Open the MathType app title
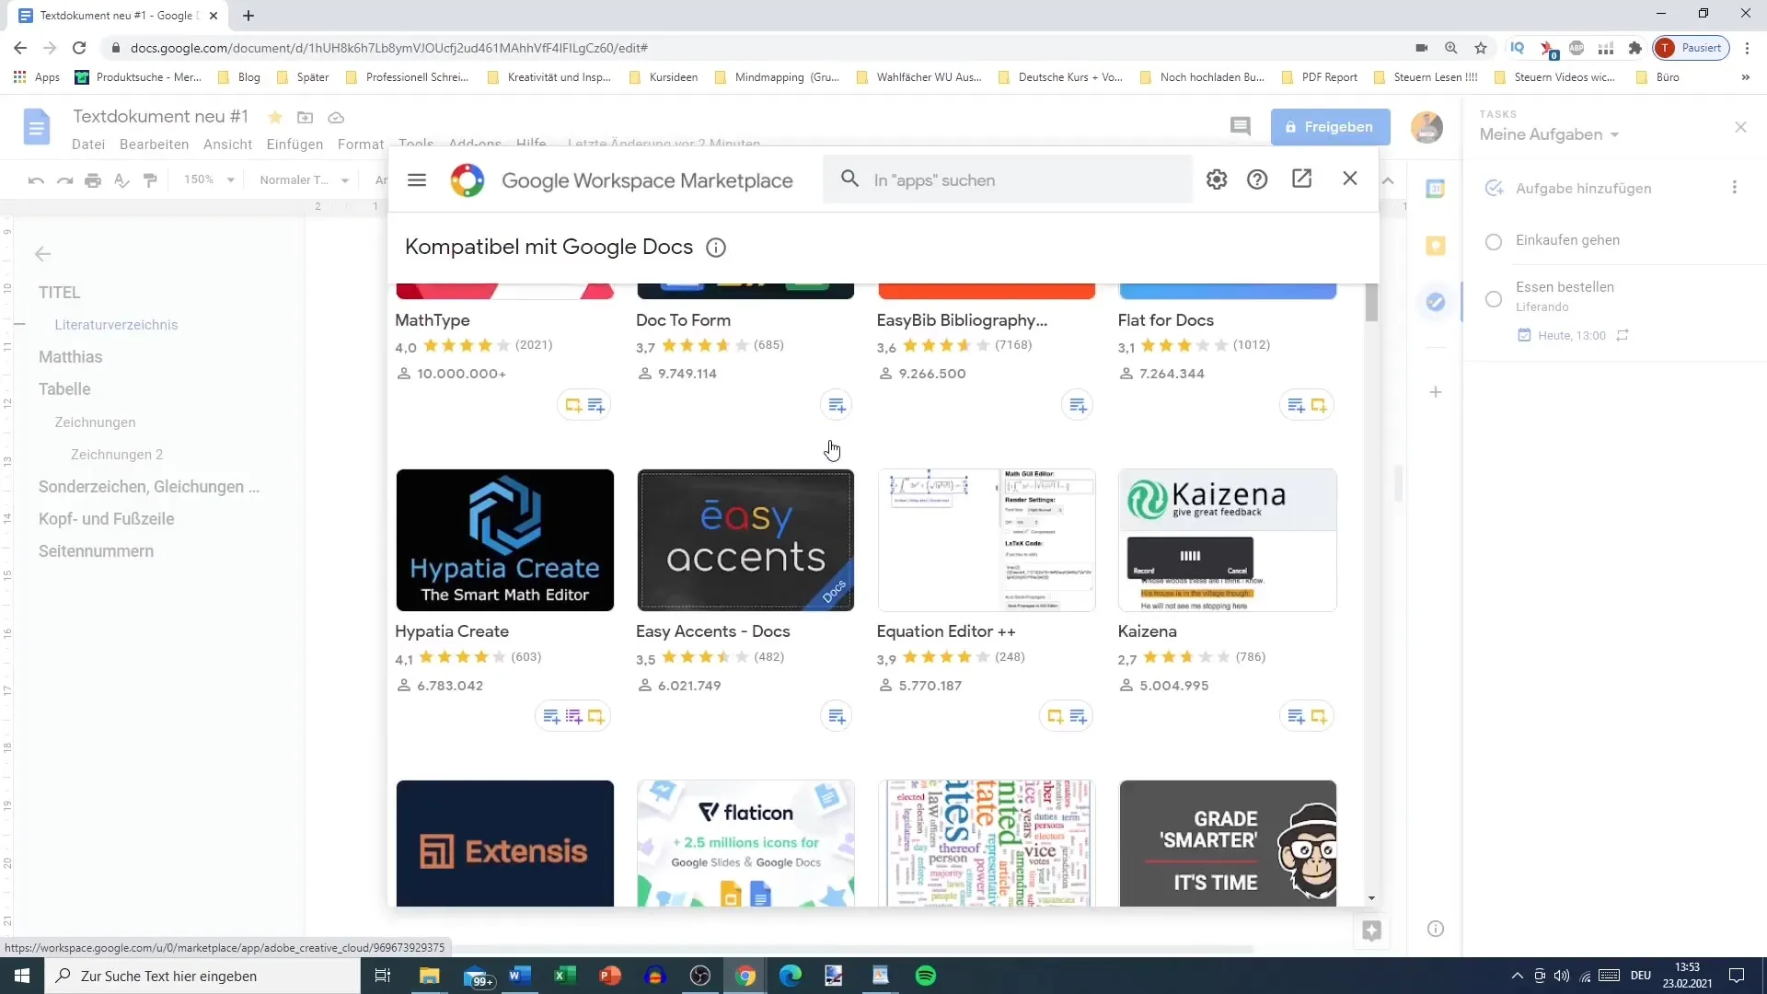Screen dimensions: 1767x994 pos(433,320)
